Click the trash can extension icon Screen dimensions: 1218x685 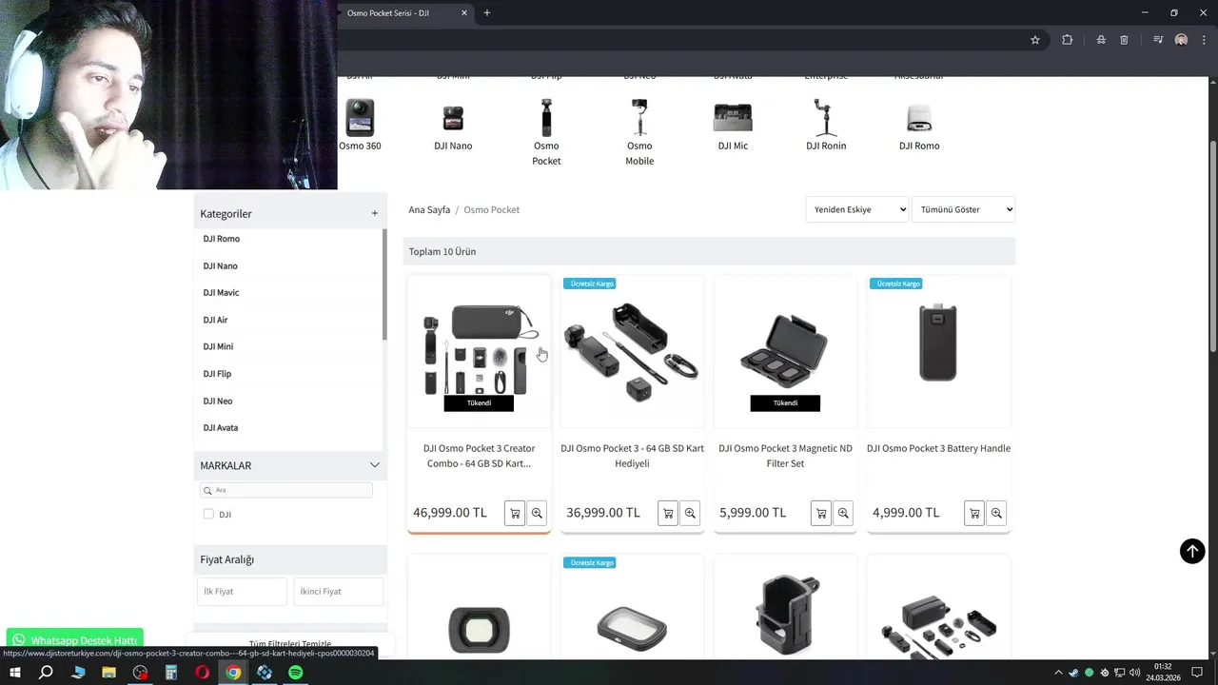1124,40
